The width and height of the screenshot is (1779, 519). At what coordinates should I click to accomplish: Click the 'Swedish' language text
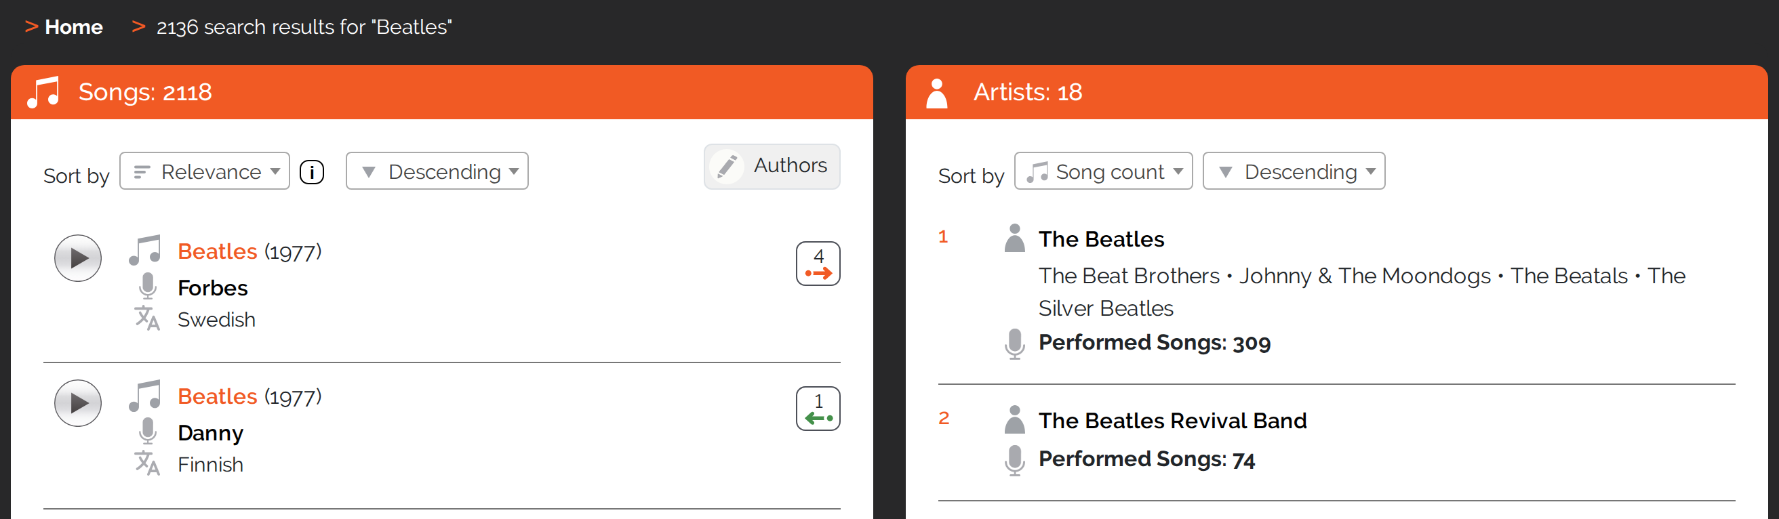tap(216, 320)
